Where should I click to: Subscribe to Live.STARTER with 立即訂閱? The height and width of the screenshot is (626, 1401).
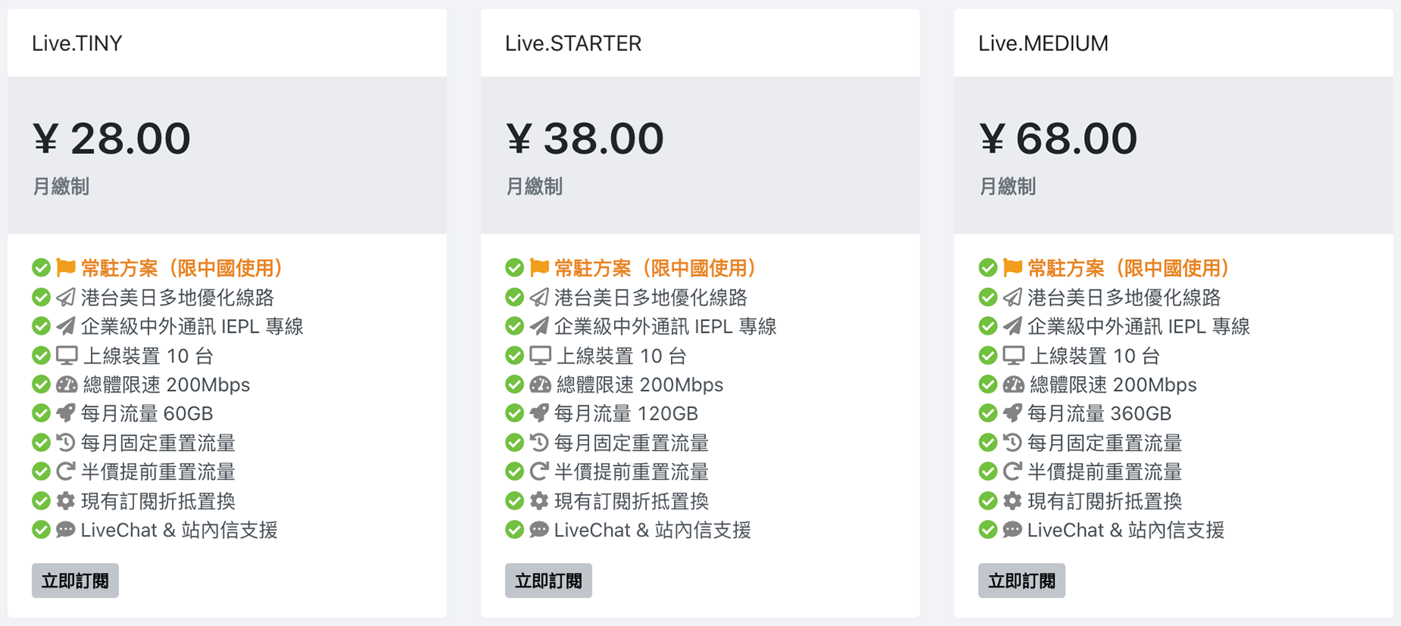point(548,581)
